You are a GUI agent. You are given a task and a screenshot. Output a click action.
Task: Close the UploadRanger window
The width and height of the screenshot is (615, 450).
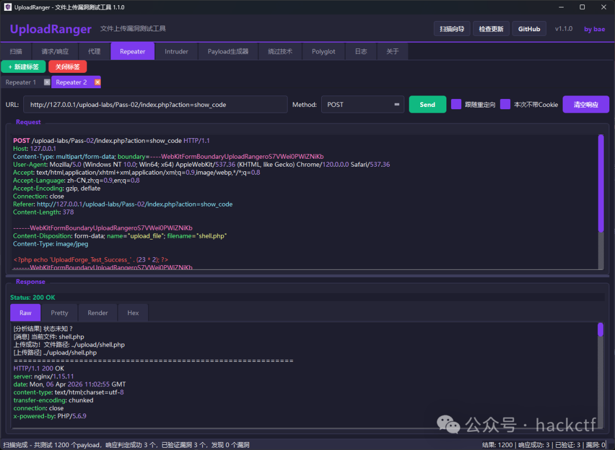(604, 7)
